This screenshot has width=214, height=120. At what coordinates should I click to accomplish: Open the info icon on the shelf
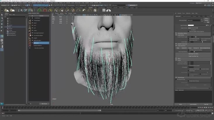pyautogui.click(x=109, y=10)
